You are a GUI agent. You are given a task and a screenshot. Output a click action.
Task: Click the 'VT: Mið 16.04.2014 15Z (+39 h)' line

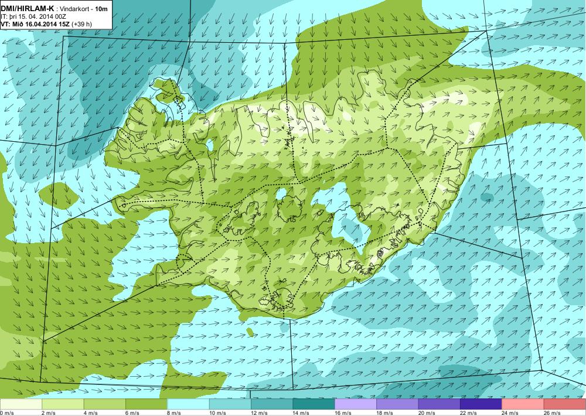tap(46, 24)
